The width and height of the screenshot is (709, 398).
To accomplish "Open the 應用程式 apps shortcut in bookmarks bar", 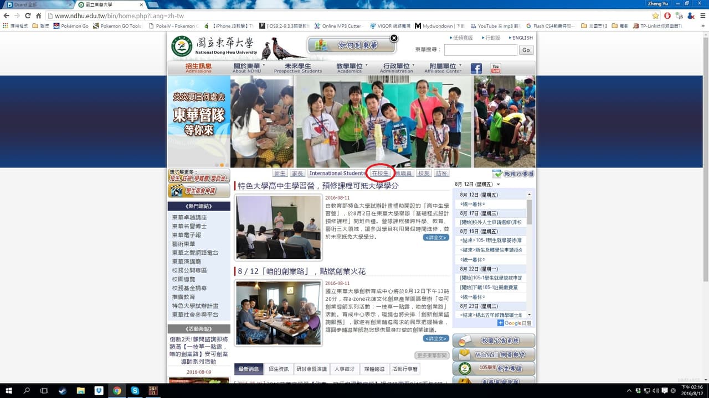I will [x=16, y=26].
